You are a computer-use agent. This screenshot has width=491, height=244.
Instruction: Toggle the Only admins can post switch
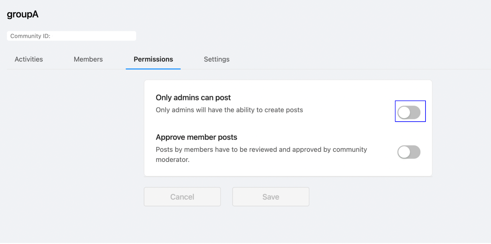click(x=409, y=113)
